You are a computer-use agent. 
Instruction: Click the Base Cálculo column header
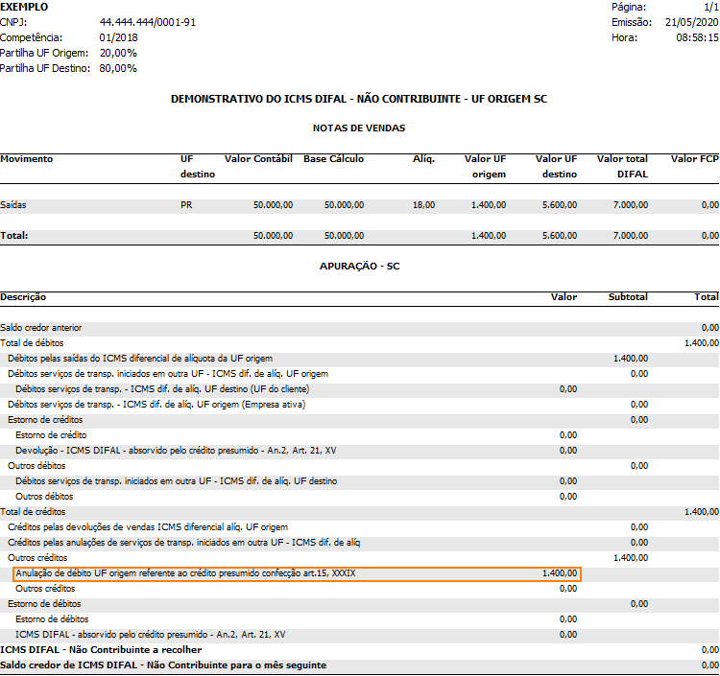(334, 158)
